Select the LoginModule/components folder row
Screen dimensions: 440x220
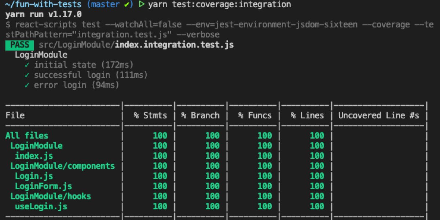click(x=62, y=166)
